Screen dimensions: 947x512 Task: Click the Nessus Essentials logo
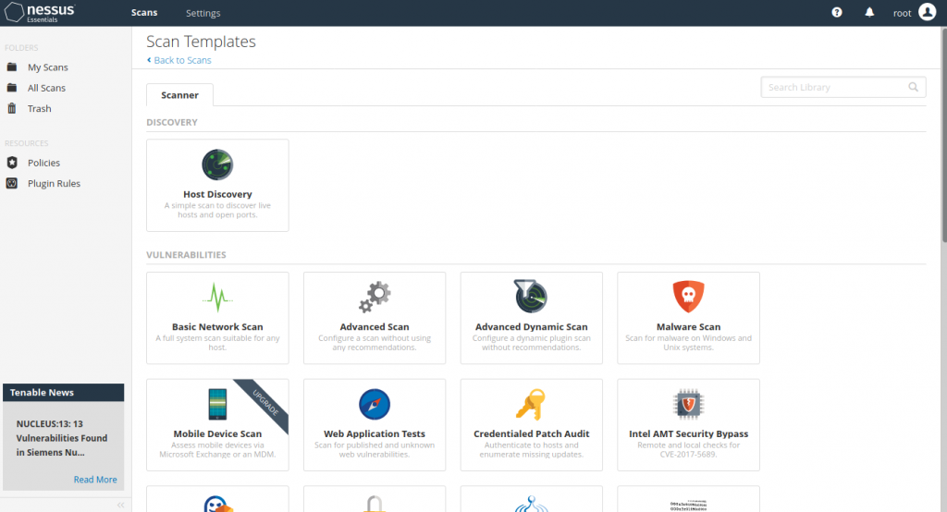click(40, 12)
